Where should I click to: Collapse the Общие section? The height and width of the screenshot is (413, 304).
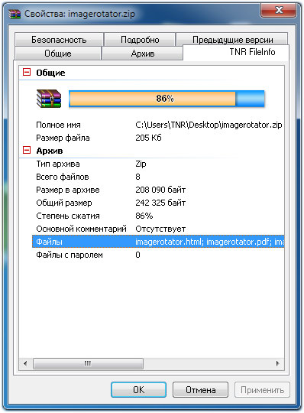coord(27,72)
